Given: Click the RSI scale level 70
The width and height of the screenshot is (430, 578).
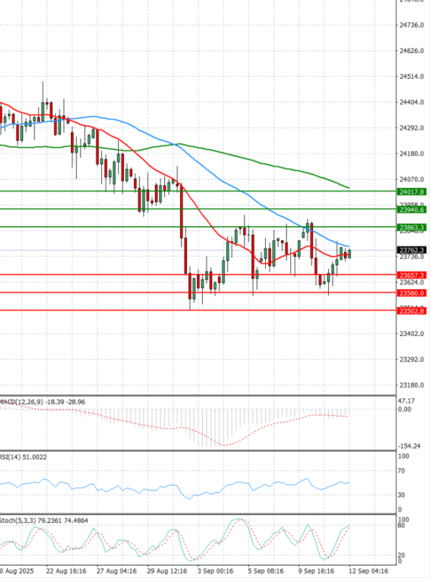Looking at the screenshot, I should 401,471.
